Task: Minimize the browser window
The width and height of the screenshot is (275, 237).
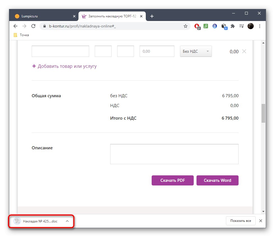Action: click(234, 13)
